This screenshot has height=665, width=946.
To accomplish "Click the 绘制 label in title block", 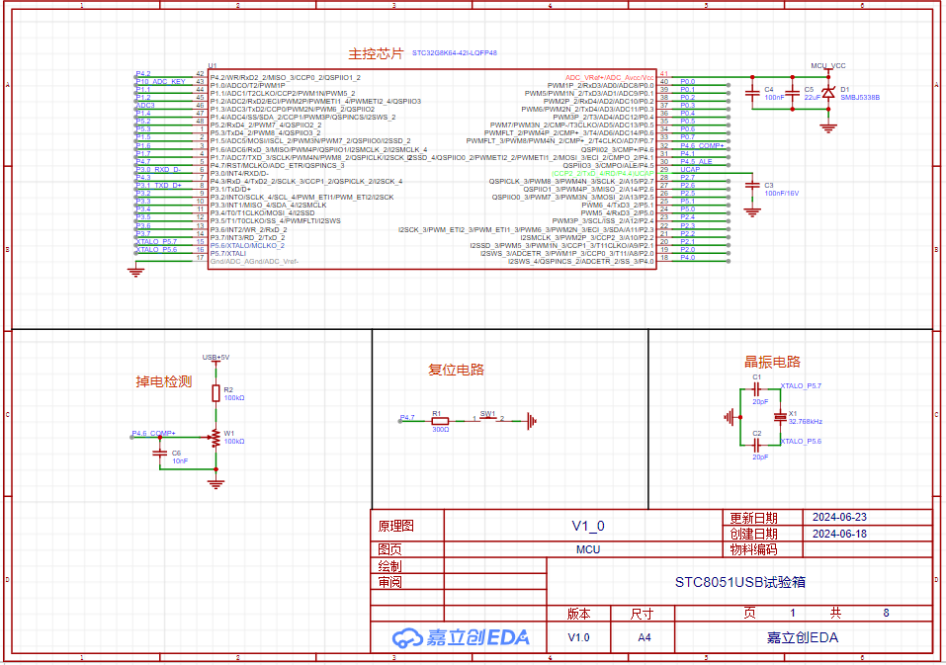I will coord(389,565).
